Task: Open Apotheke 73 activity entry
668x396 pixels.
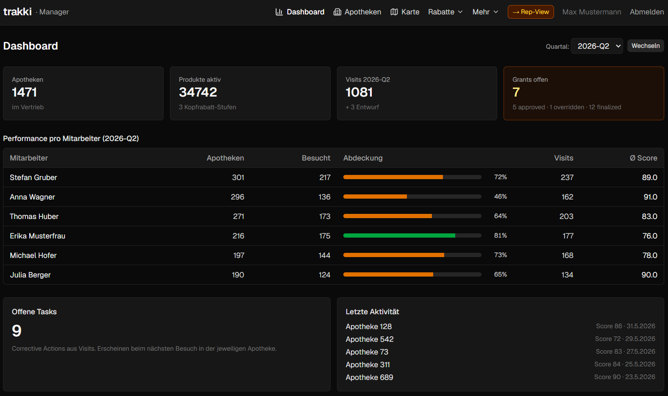Action: pyautogui.click(x=367, y=352)
